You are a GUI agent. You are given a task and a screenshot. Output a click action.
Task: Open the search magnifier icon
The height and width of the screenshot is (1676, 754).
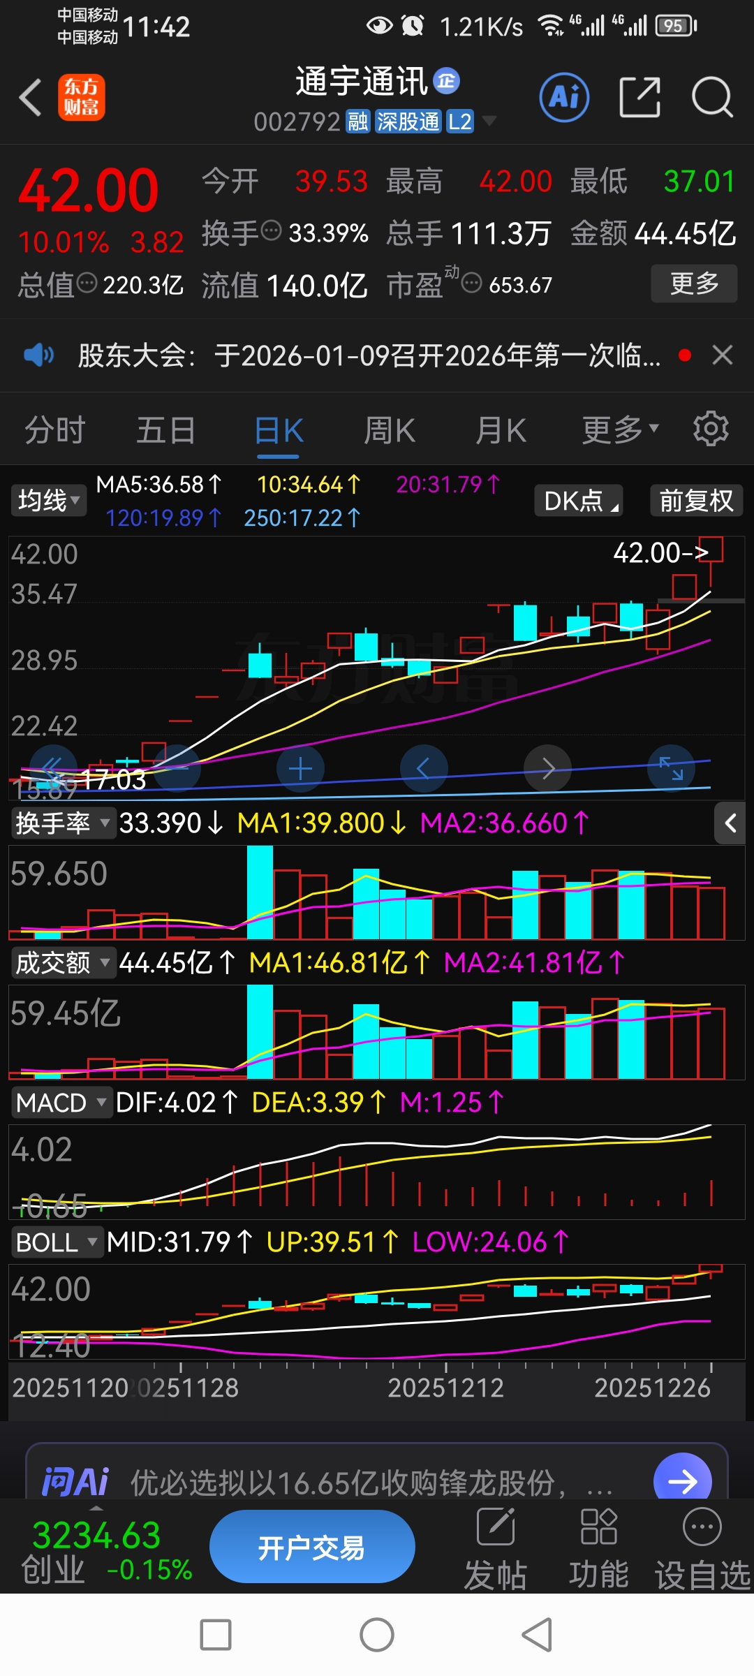click(x=712, y=97)
